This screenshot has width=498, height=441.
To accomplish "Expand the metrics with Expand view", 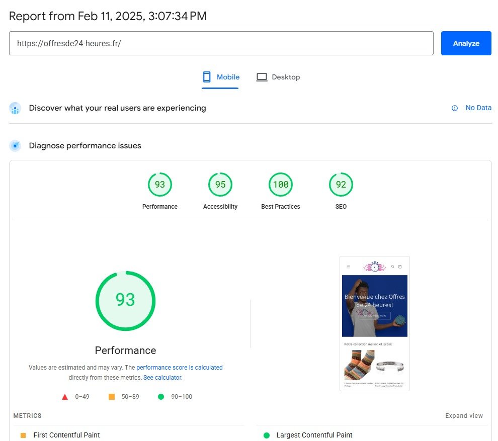I will 463,416.
